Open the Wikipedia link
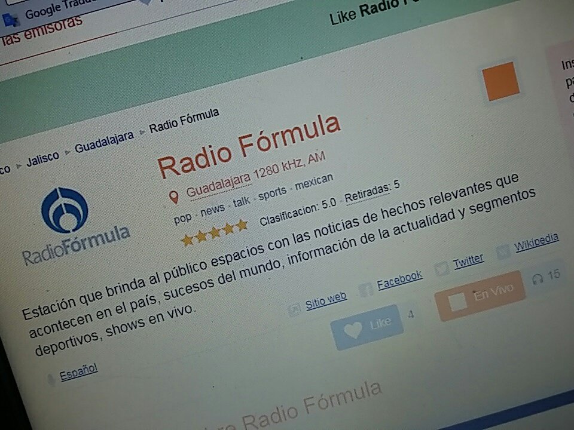 click(536, 242)
